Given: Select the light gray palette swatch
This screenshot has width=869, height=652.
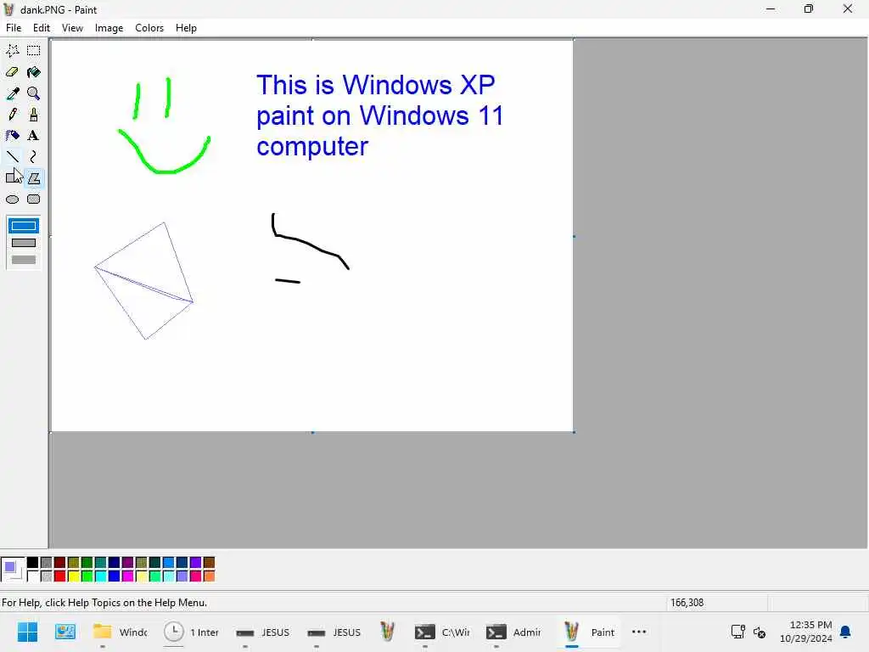Looking at the screenshot, I should [47, 576].
